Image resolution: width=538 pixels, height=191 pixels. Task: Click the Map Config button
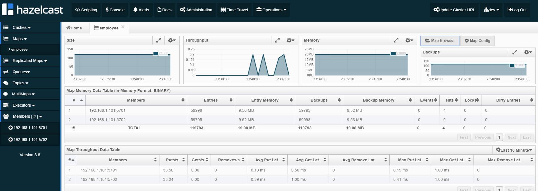[477, 40]
